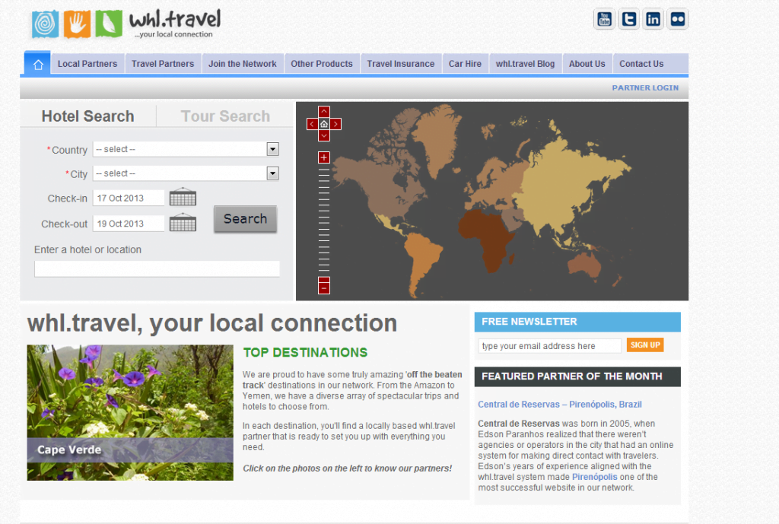This screenshot has height=524, width=779.
Task: Open Other Products menu item
Action: [322, 64]
